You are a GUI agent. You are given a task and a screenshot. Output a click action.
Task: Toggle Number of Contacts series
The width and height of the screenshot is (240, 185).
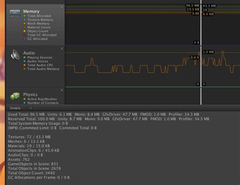pyautogui.click(x=41, y=103)
